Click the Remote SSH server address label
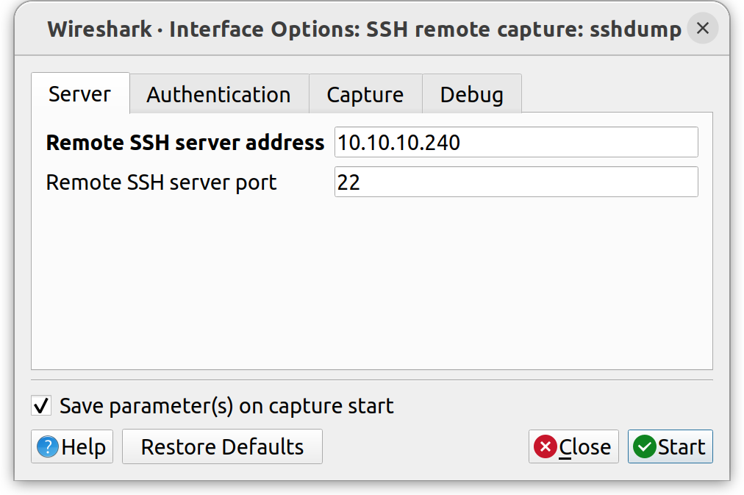The height and width of the screenshot is (495, 744). [185, 143]
